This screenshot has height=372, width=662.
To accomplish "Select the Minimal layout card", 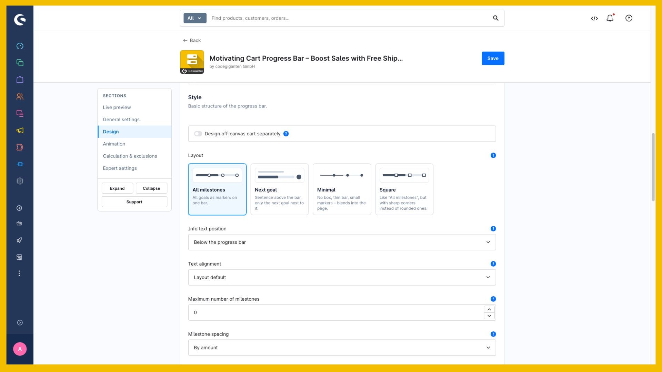I will point(342,189).
